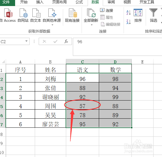Select column A header
Image resolution: width=162 pixels, height=157 pixels.
(21, 62)
